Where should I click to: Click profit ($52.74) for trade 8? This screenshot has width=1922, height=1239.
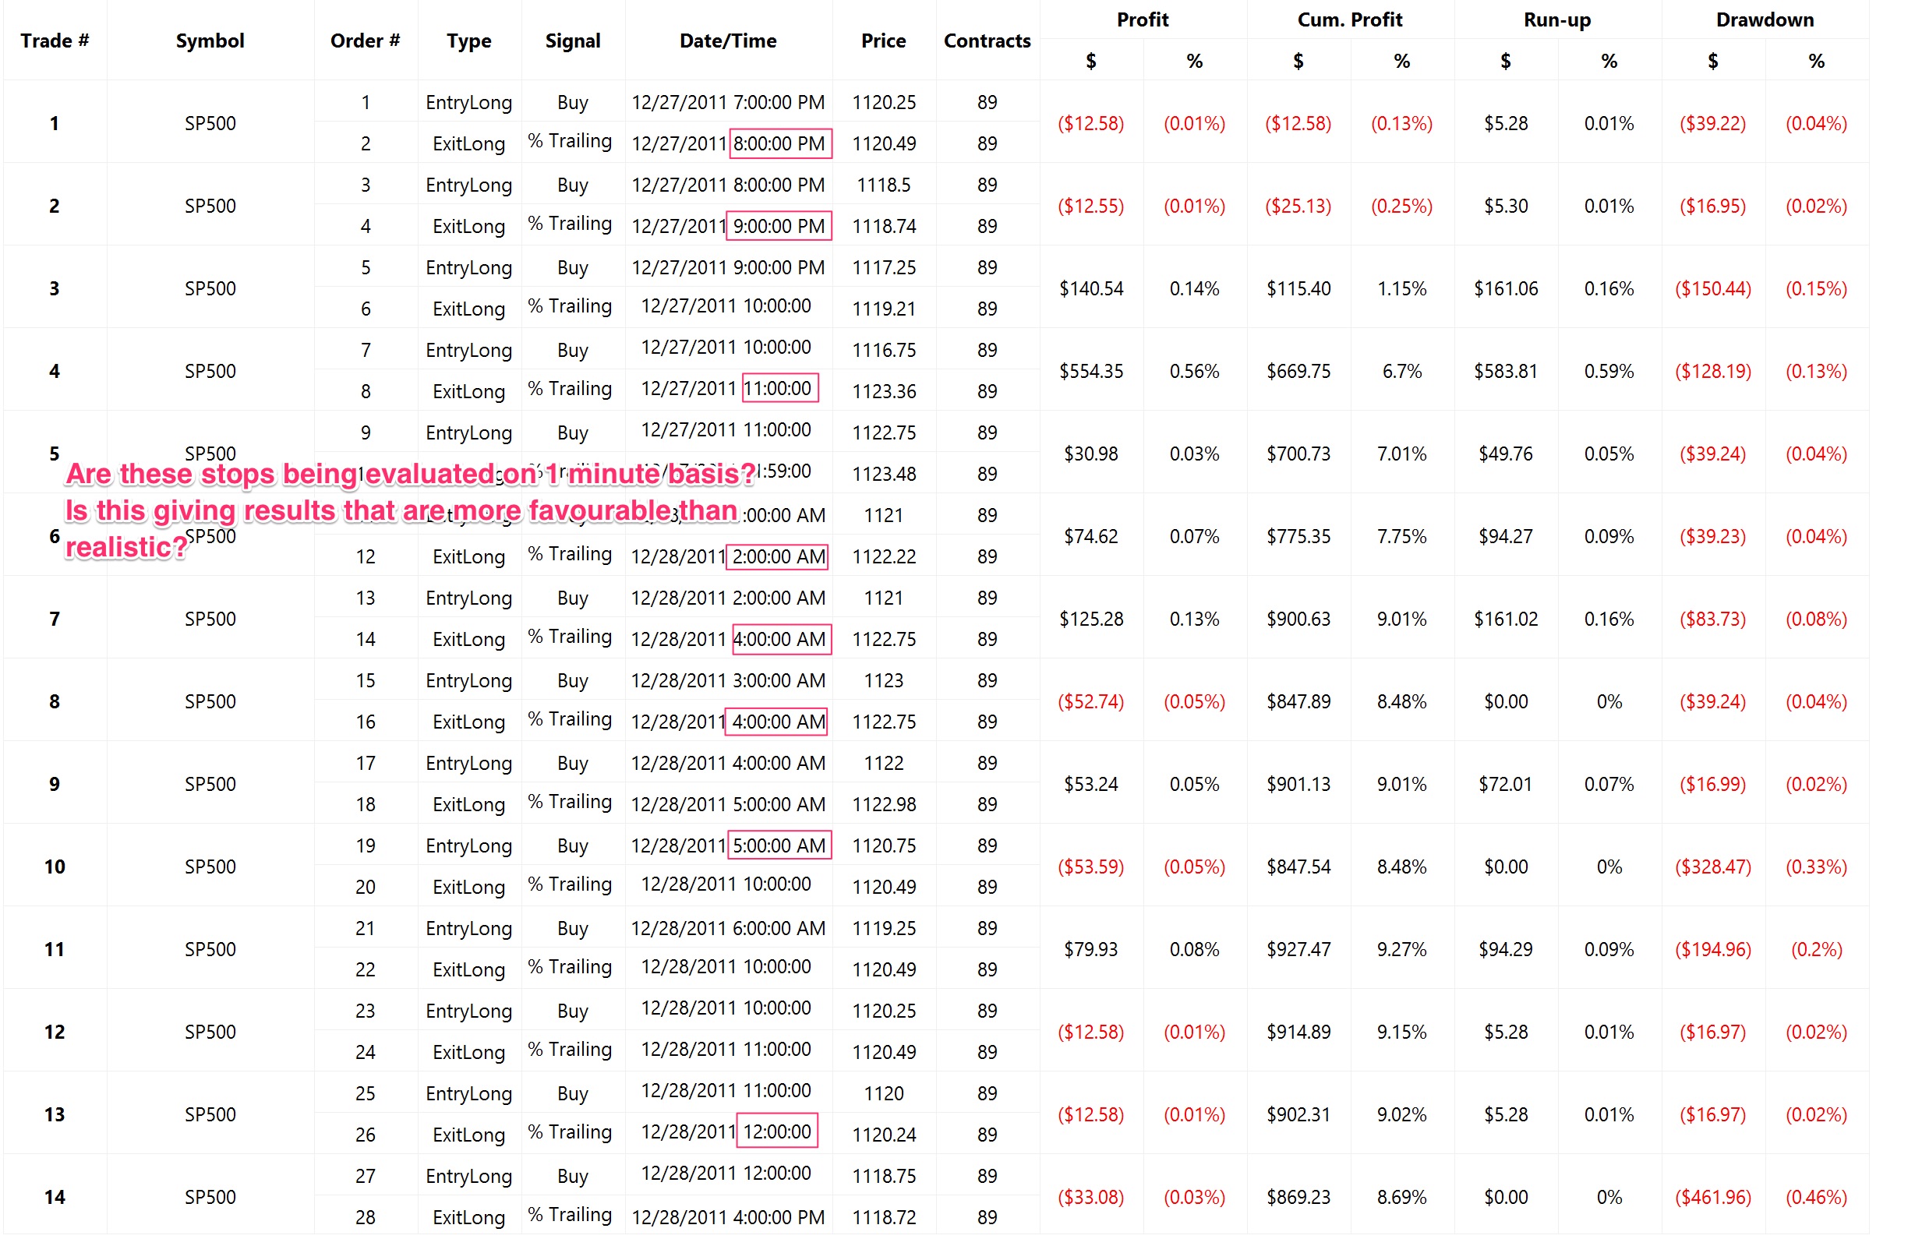1092,702
